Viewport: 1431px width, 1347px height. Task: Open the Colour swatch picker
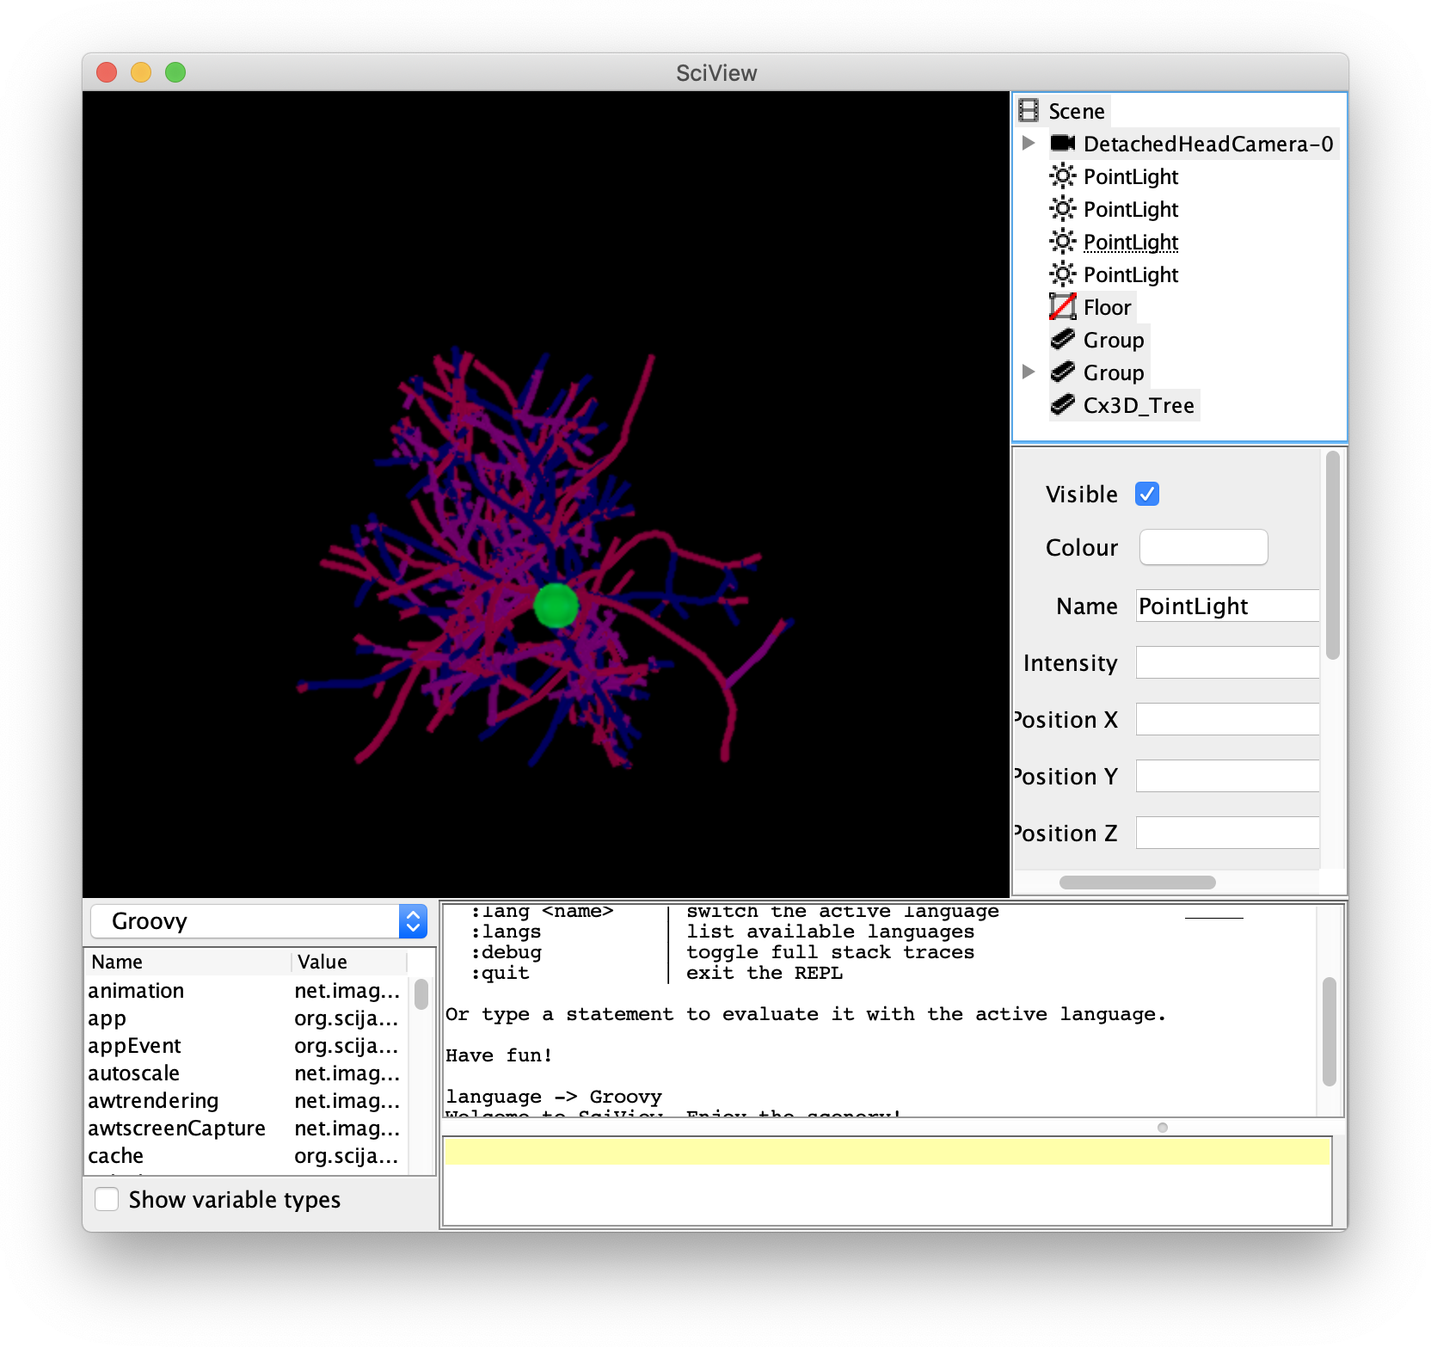1203,547
